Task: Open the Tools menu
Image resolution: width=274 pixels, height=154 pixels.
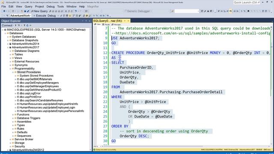Action: [60, 6]
